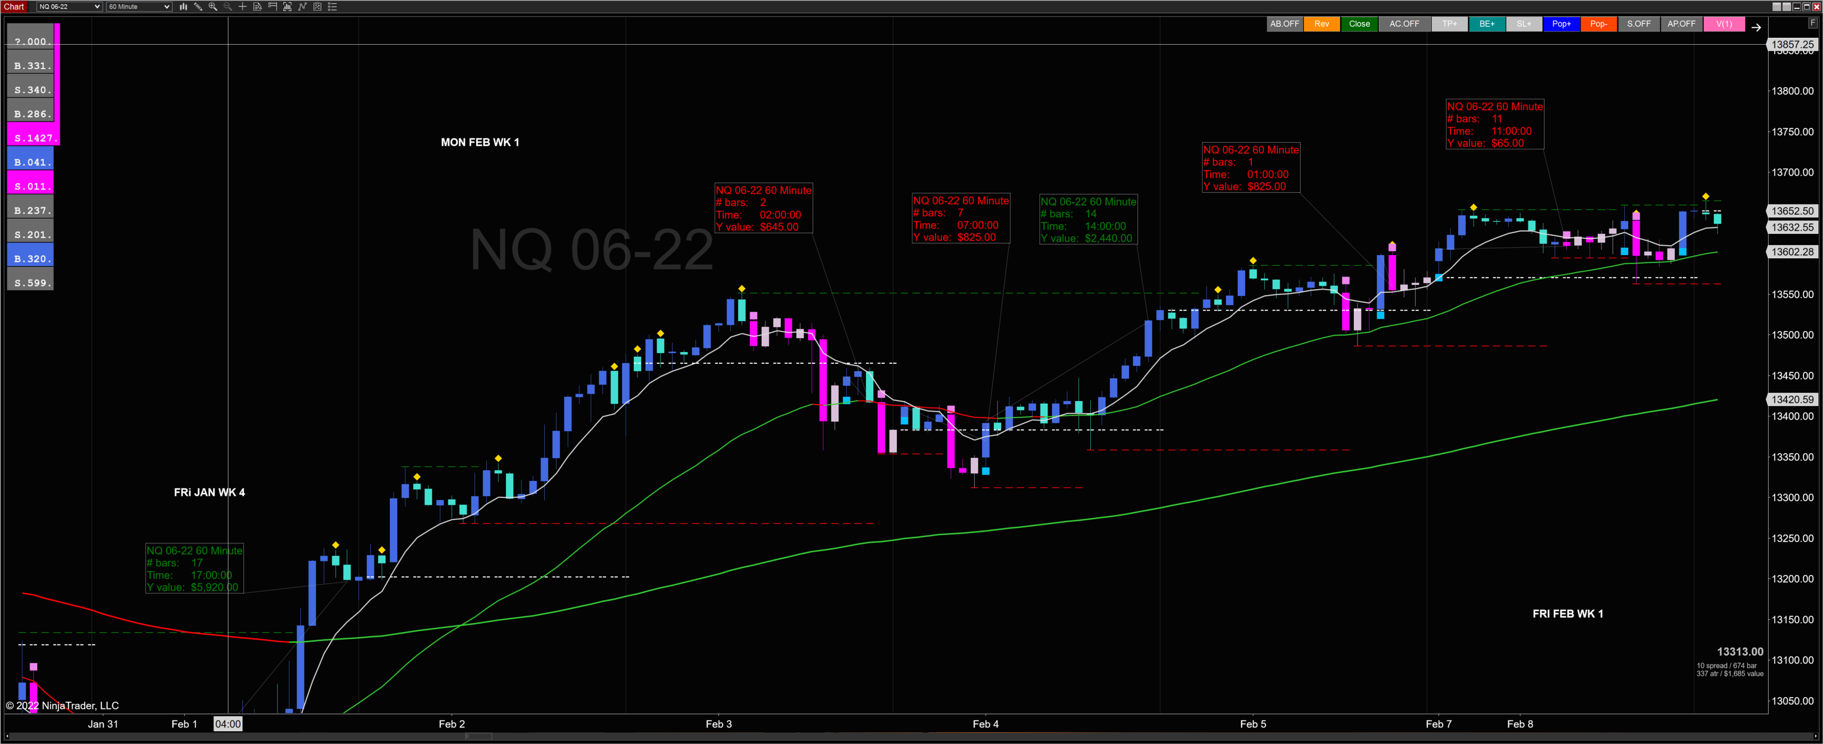Open the chart properties list icon
1823x744 pixels.
pos(332,6)
